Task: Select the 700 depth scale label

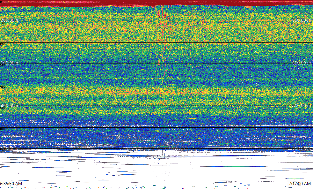Action: coord(3,150)
